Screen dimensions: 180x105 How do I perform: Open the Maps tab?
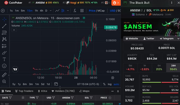point(84,91)
